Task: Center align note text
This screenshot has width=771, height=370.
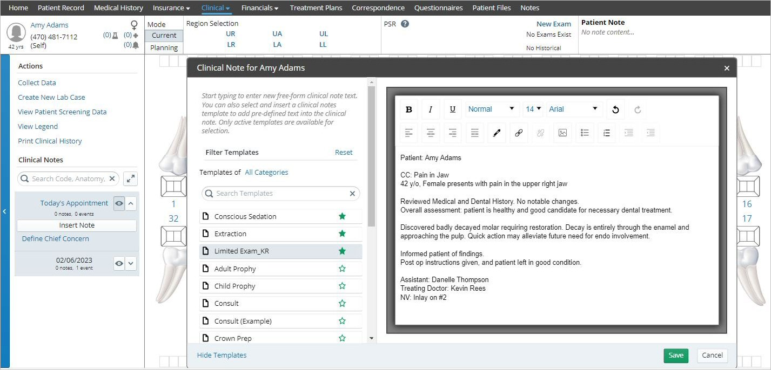Action: (x=431, y=133)
